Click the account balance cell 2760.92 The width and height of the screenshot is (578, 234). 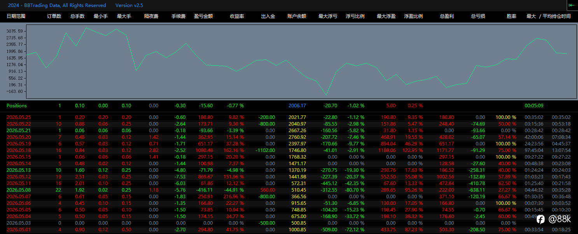[x=297, y=137]
